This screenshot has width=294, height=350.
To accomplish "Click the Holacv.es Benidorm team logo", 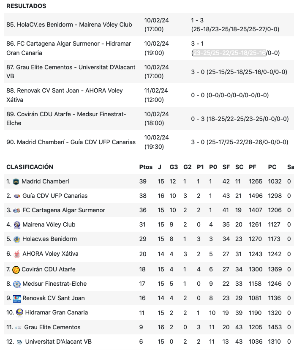I will pos(16,239).
